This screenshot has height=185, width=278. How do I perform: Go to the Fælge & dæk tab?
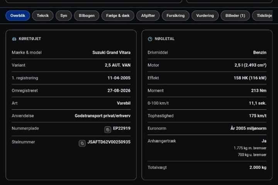(118, 15)
